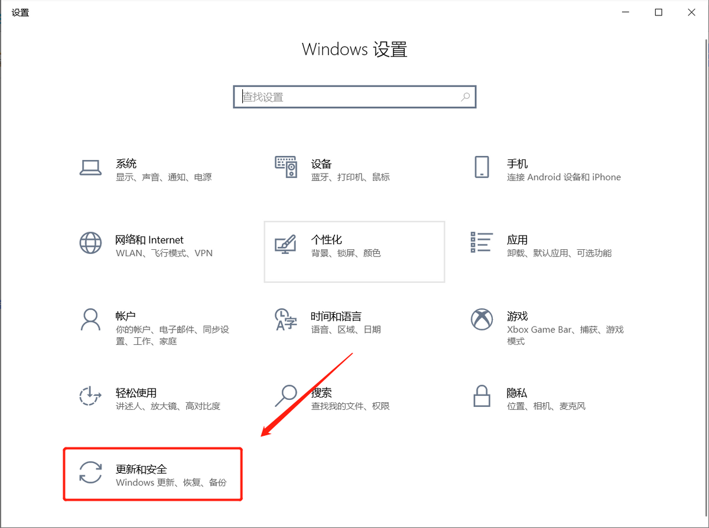
Task: Open the 轻松使用 dashed circle icon
Action: [90, 396]
